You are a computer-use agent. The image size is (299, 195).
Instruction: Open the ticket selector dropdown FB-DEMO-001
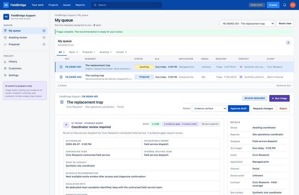247,24
